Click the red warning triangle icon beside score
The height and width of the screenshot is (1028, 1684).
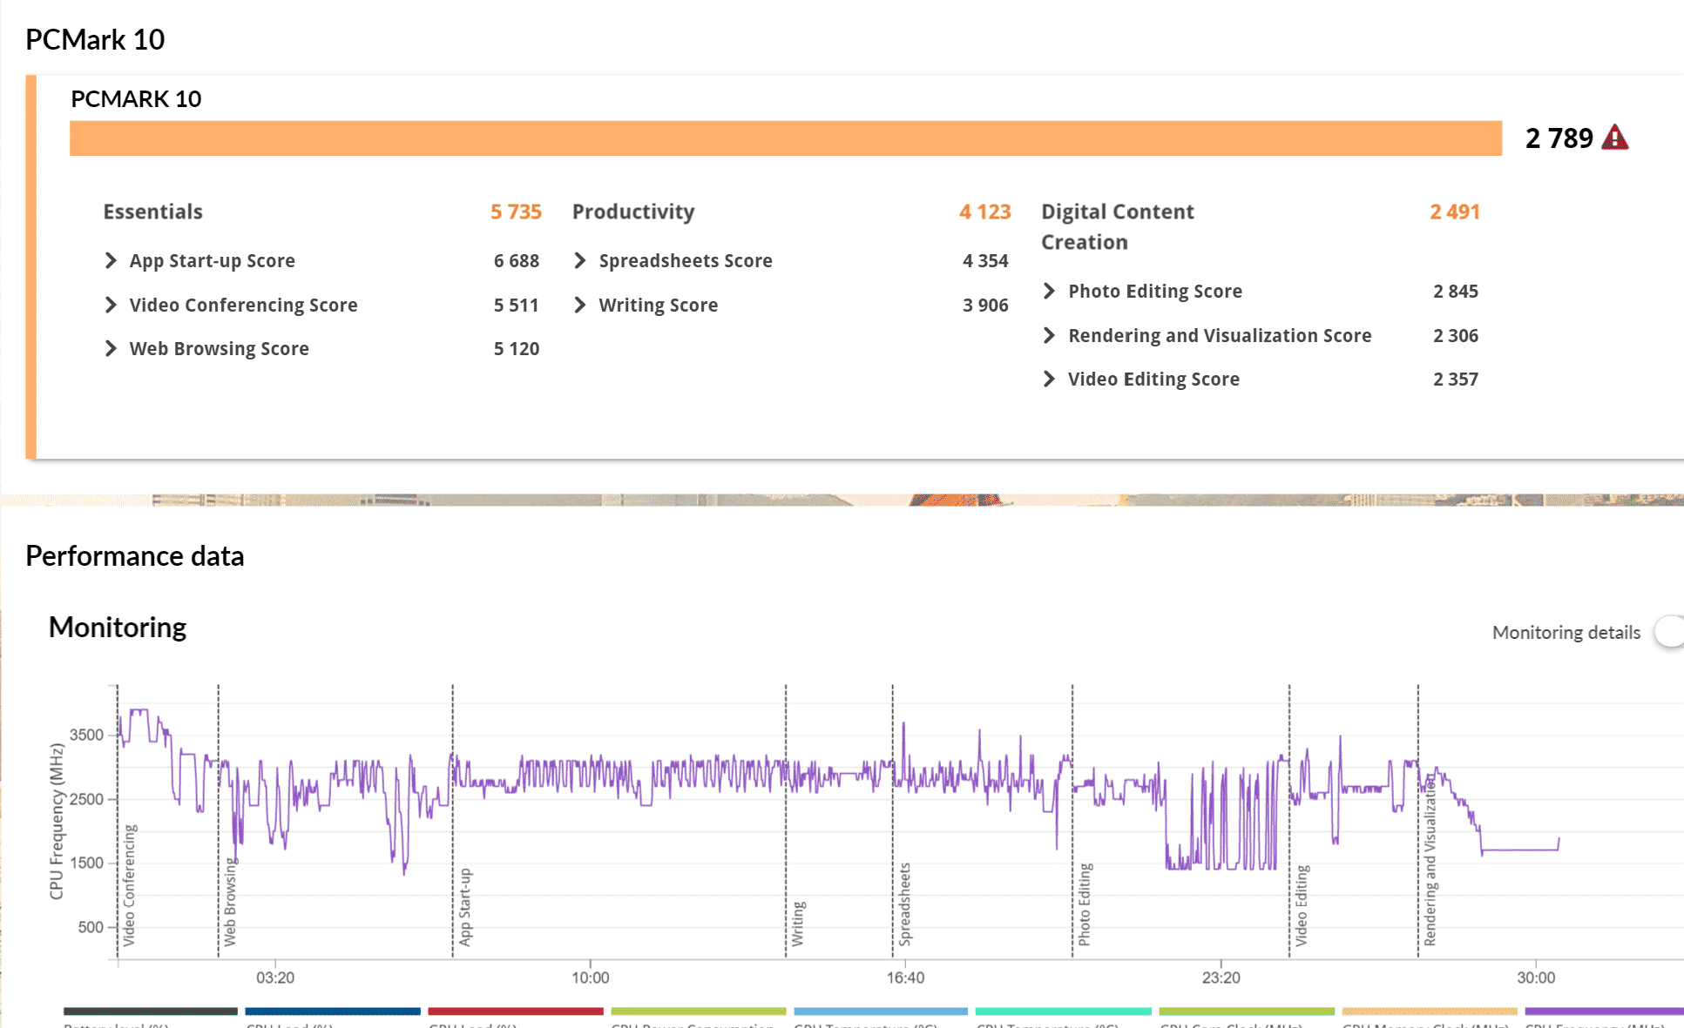pos(1614,138)
